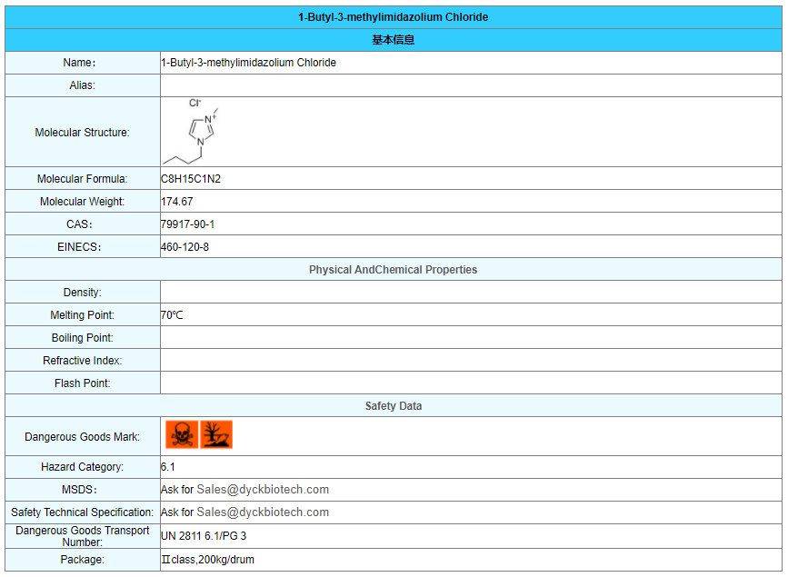The height and width of the screenshot is (577, 788).
Task: Click the Hazard Category value 6.1
Action: coord(168,467)
